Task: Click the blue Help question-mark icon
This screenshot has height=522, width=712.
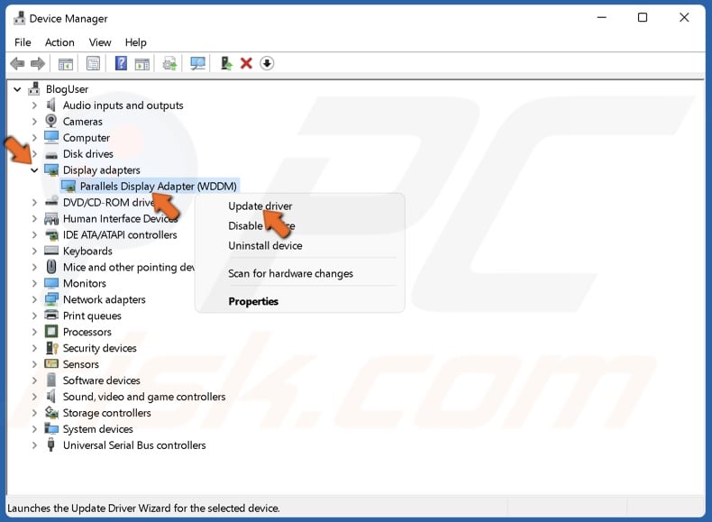Action: tap(121, 63)
